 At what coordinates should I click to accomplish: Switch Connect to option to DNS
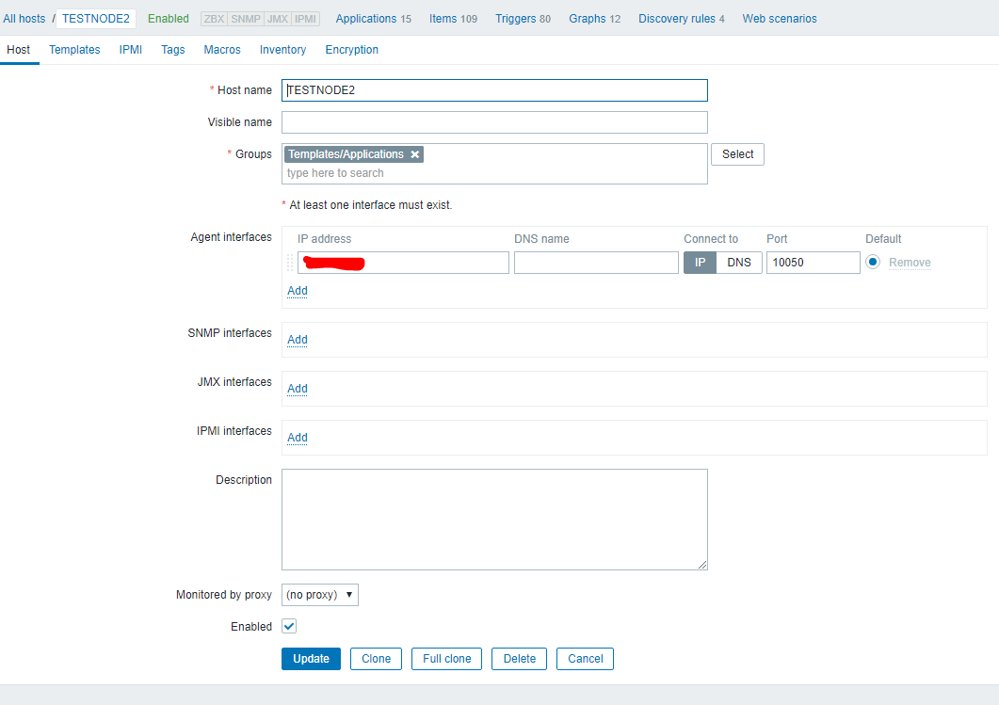pyautogui.click(x=739, y=263)
